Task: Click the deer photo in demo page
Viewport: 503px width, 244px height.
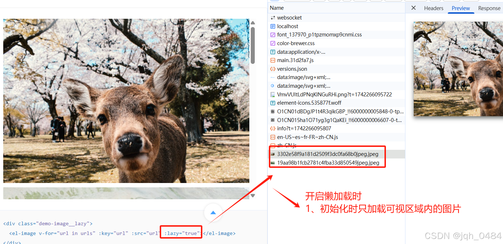Action: pos(126,101)
